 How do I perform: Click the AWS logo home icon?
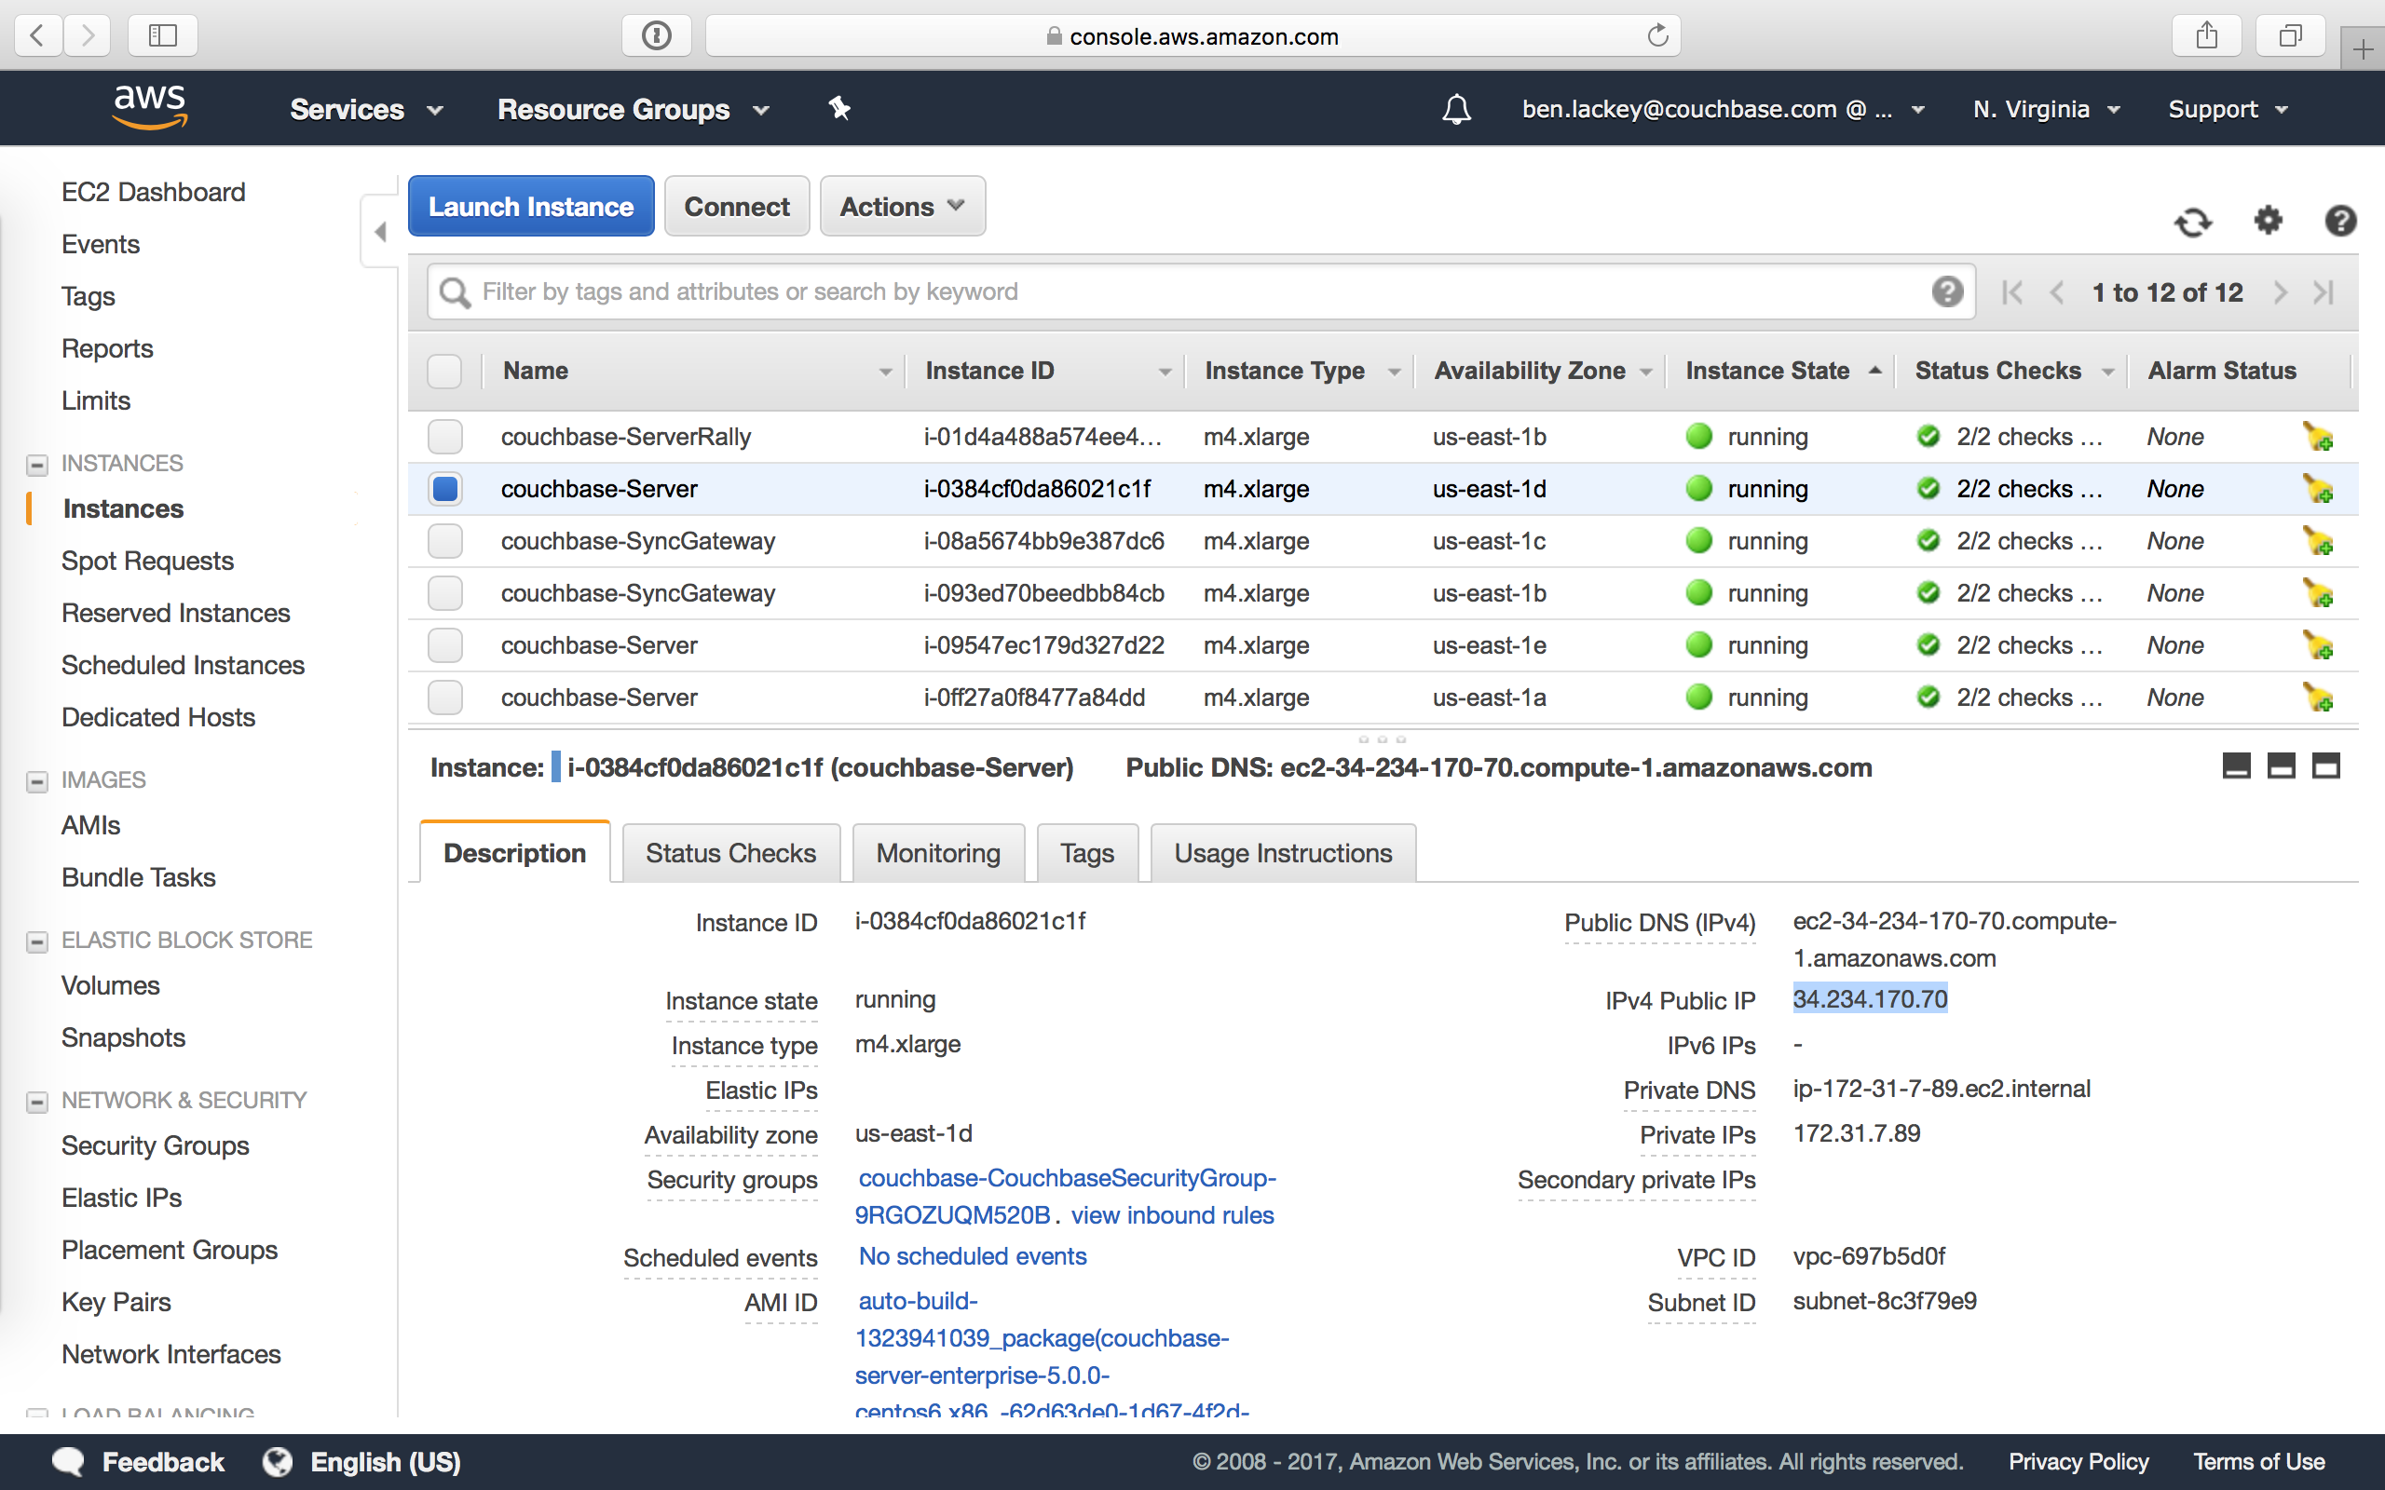tap(150, 106)
